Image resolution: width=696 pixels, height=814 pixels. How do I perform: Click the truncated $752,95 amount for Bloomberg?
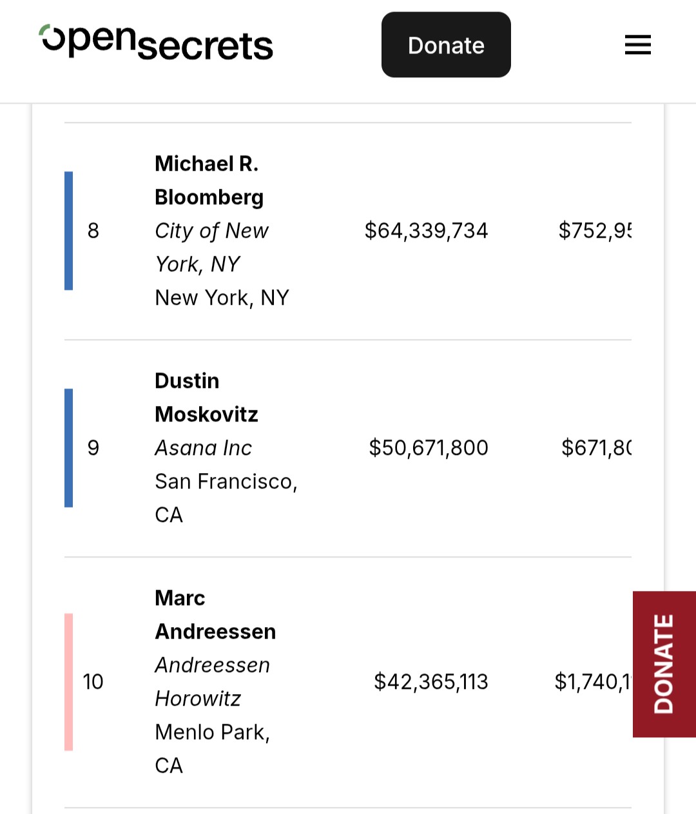pyautogui.click(x=595, y=231)
